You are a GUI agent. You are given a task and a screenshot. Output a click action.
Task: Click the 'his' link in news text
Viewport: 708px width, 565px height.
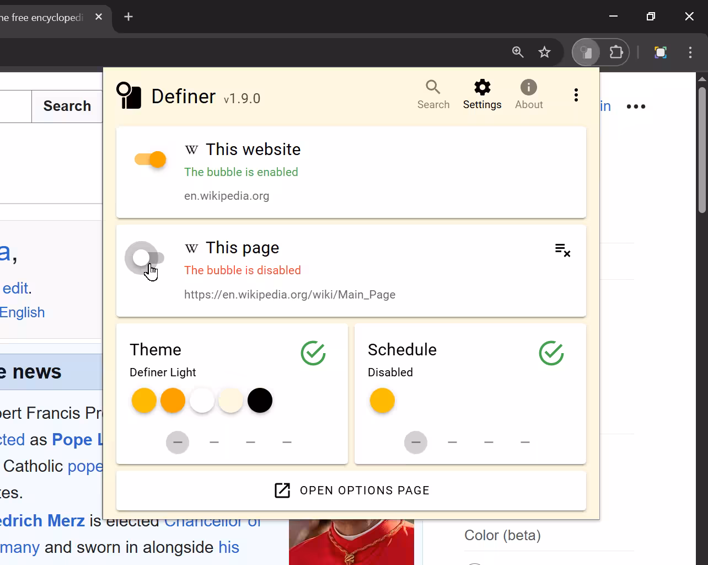tap(229, 547)
